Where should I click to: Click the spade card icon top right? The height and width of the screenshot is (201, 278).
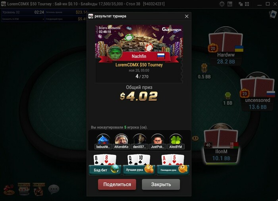pyautogui.click(x=273, y=14)
